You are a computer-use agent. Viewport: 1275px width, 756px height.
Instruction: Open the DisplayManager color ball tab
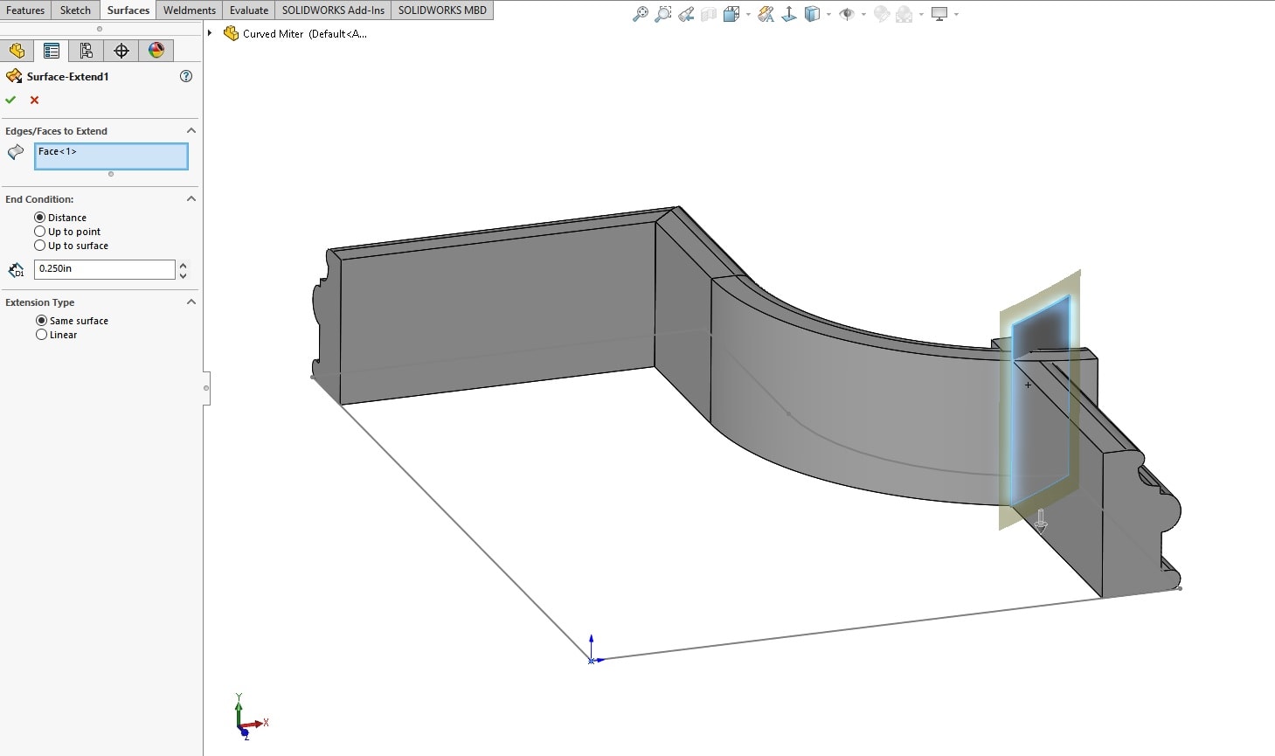(156, 51)
